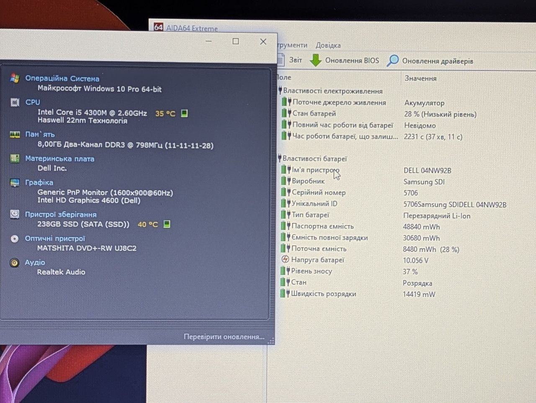Click the audio speaker icon

point(15,263)
